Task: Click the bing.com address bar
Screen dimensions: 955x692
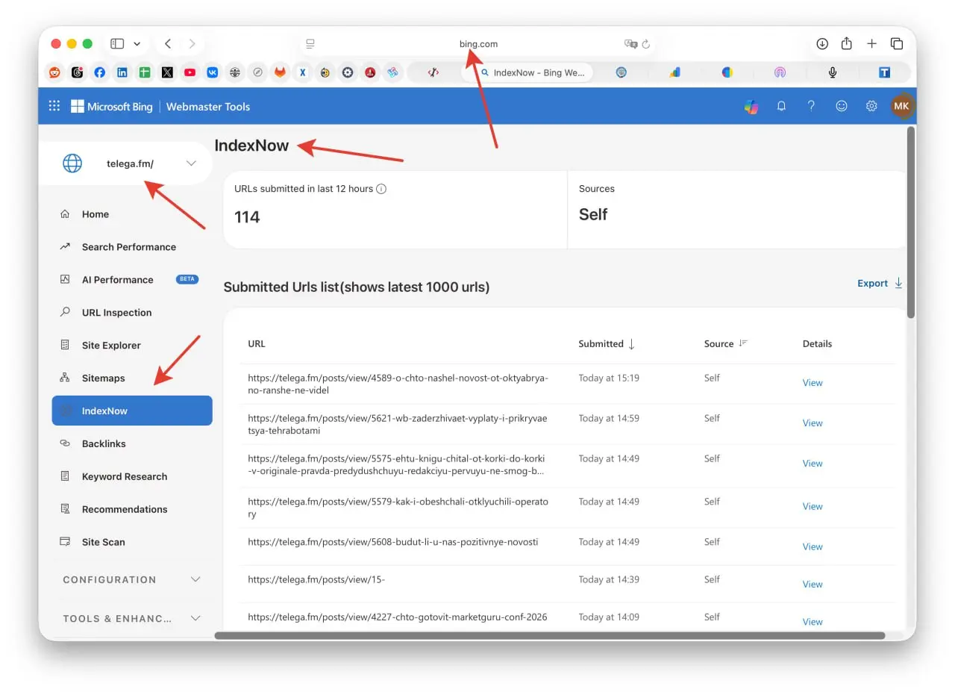Action: pyautogui.click(x=478, y=44)
